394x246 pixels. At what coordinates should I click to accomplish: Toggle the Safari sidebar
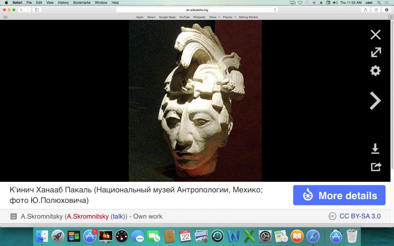pos(37,10)
